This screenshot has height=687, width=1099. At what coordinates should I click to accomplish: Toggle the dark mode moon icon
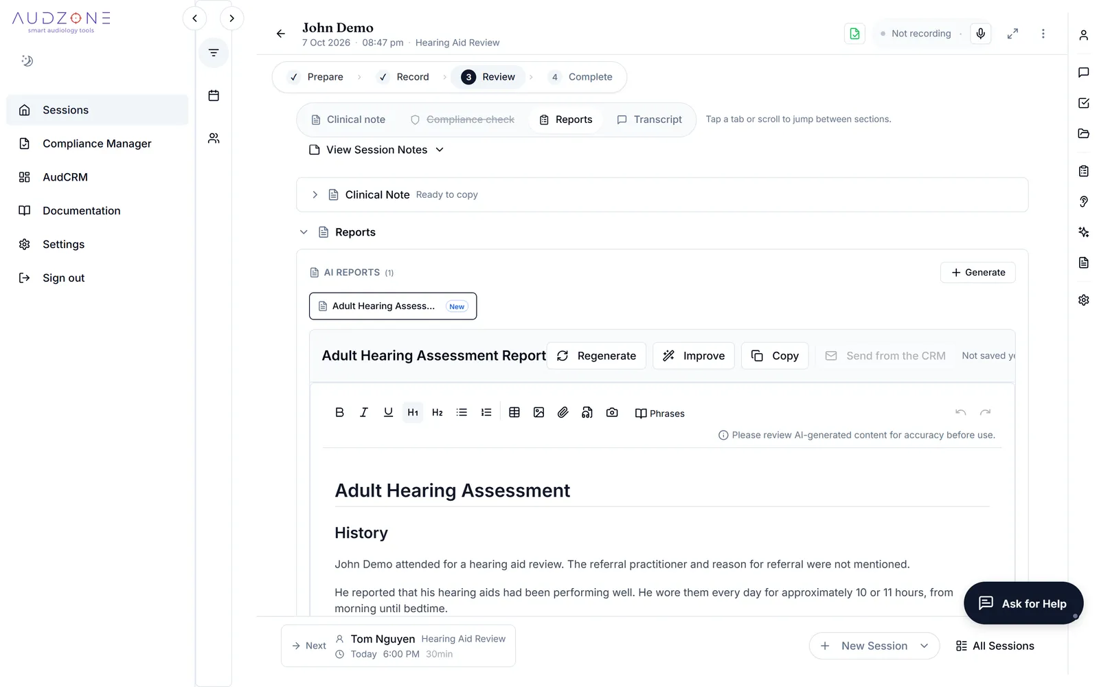coord(27,60)
